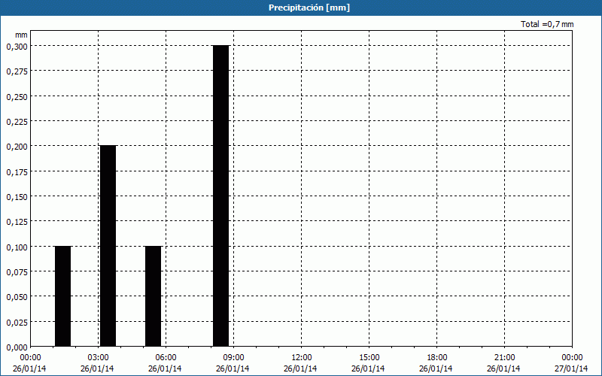Image resolution: width=602 pixels, height=376 pixels.
Task: Click the 06:00 time axis label
Action: tap(166, 357)
